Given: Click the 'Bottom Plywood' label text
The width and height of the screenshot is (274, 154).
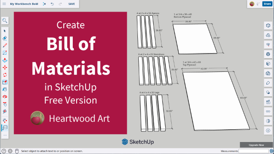Looking at the screenshot, I should click(x=182, y=17).
